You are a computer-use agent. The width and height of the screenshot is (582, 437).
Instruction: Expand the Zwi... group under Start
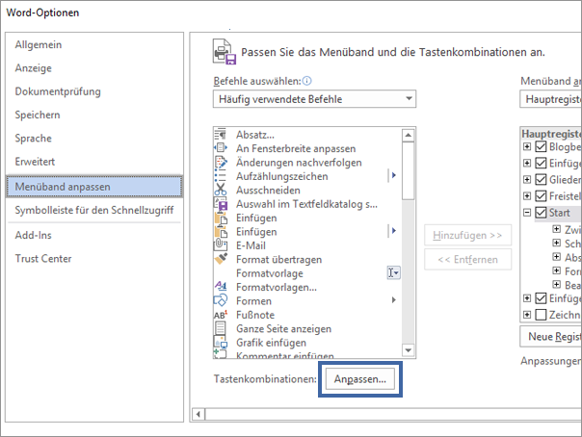(x=556, y=229)
